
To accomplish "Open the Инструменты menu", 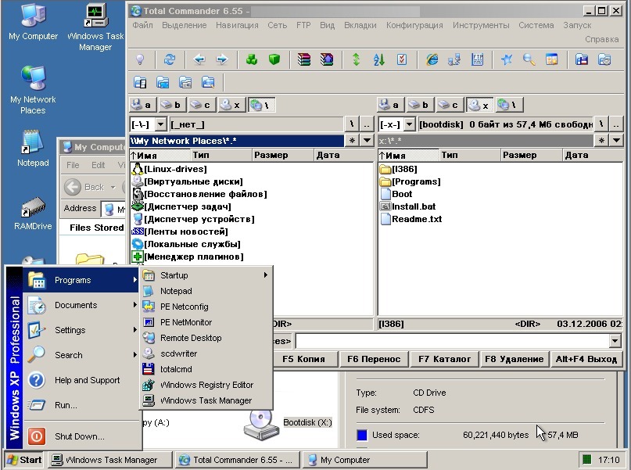I will coord(481,25).
